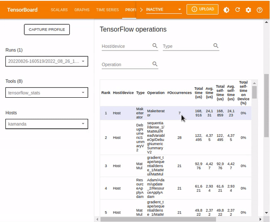The width and height of the screenshot is (270, 222).
Task: Click the inner table vertical scrollbar thumb
Action: [x=254, y=92]
